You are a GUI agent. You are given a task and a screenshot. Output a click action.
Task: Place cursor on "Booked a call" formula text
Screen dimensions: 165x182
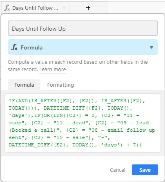coord(34,130)
